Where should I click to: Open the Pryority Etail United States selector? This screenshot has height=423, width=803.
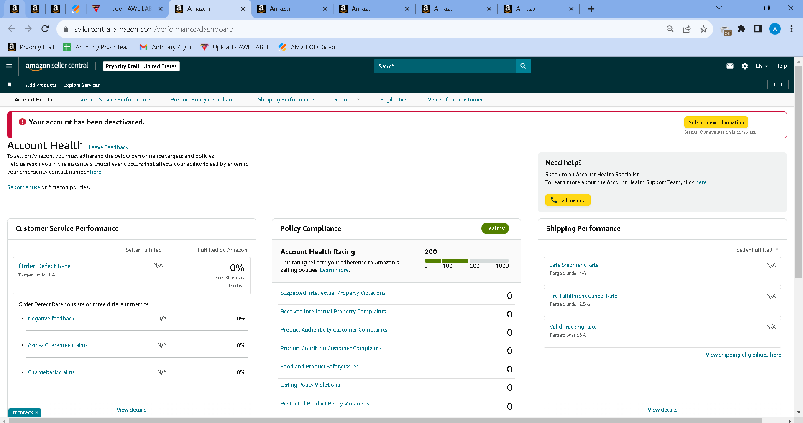[x=141, y=66]
